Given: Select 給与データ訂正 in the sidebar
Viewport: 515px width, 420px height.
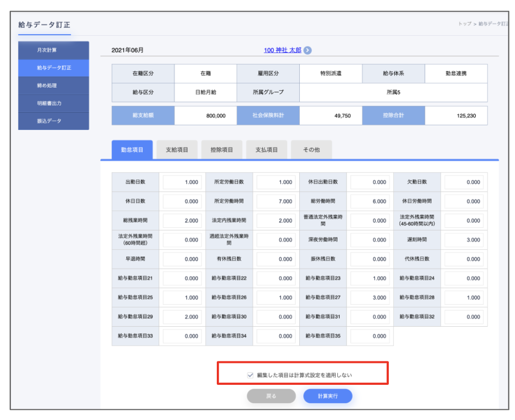Looking at the screenshot, I should 53,68.
